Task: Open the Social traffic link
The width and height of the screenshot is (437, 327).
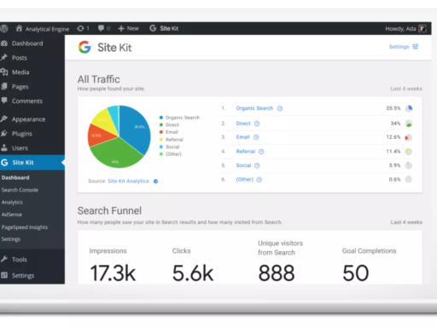Action: [x=243, y=165]
